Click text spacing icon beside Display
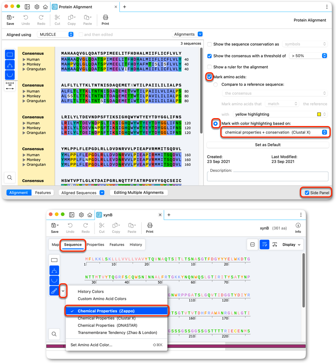336x363 pixels. pyautogui.click(x=275, y=245)
